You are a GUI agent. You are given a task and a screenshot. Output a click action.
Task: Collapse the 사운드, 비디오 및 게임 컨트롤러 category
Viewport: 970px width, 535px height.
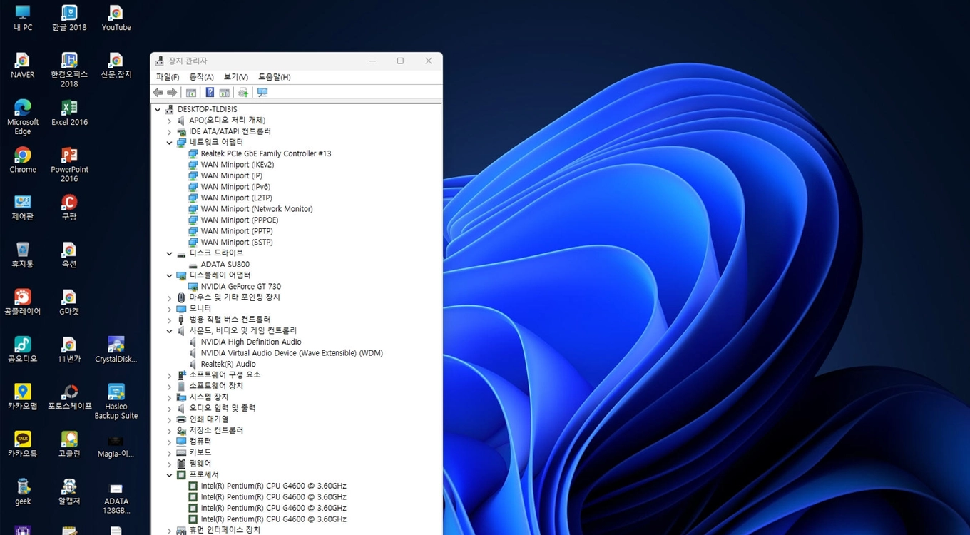[170, 331]
